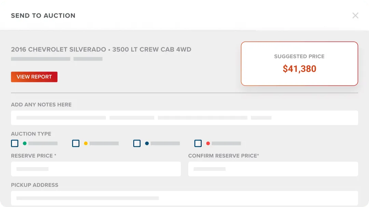Click the placeholder bar under the vehicle title
The width and height of the screenshot is (369, 207).
pos(40,59)
